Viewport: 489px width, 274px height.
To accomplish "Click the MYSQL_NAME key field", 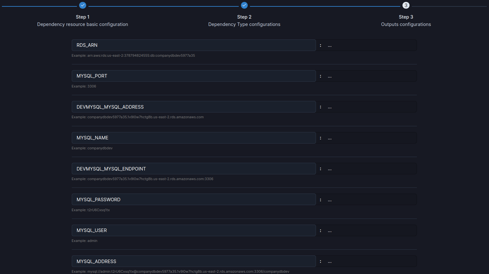I will point(194,138).
